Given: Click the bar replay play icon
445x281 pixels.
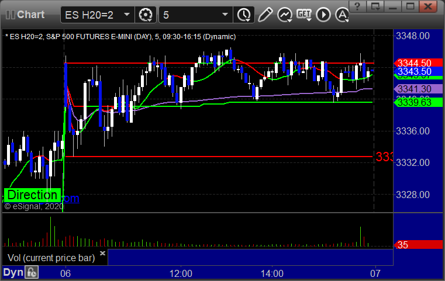Looking at the screenshot, I should [x=323, y=15].
